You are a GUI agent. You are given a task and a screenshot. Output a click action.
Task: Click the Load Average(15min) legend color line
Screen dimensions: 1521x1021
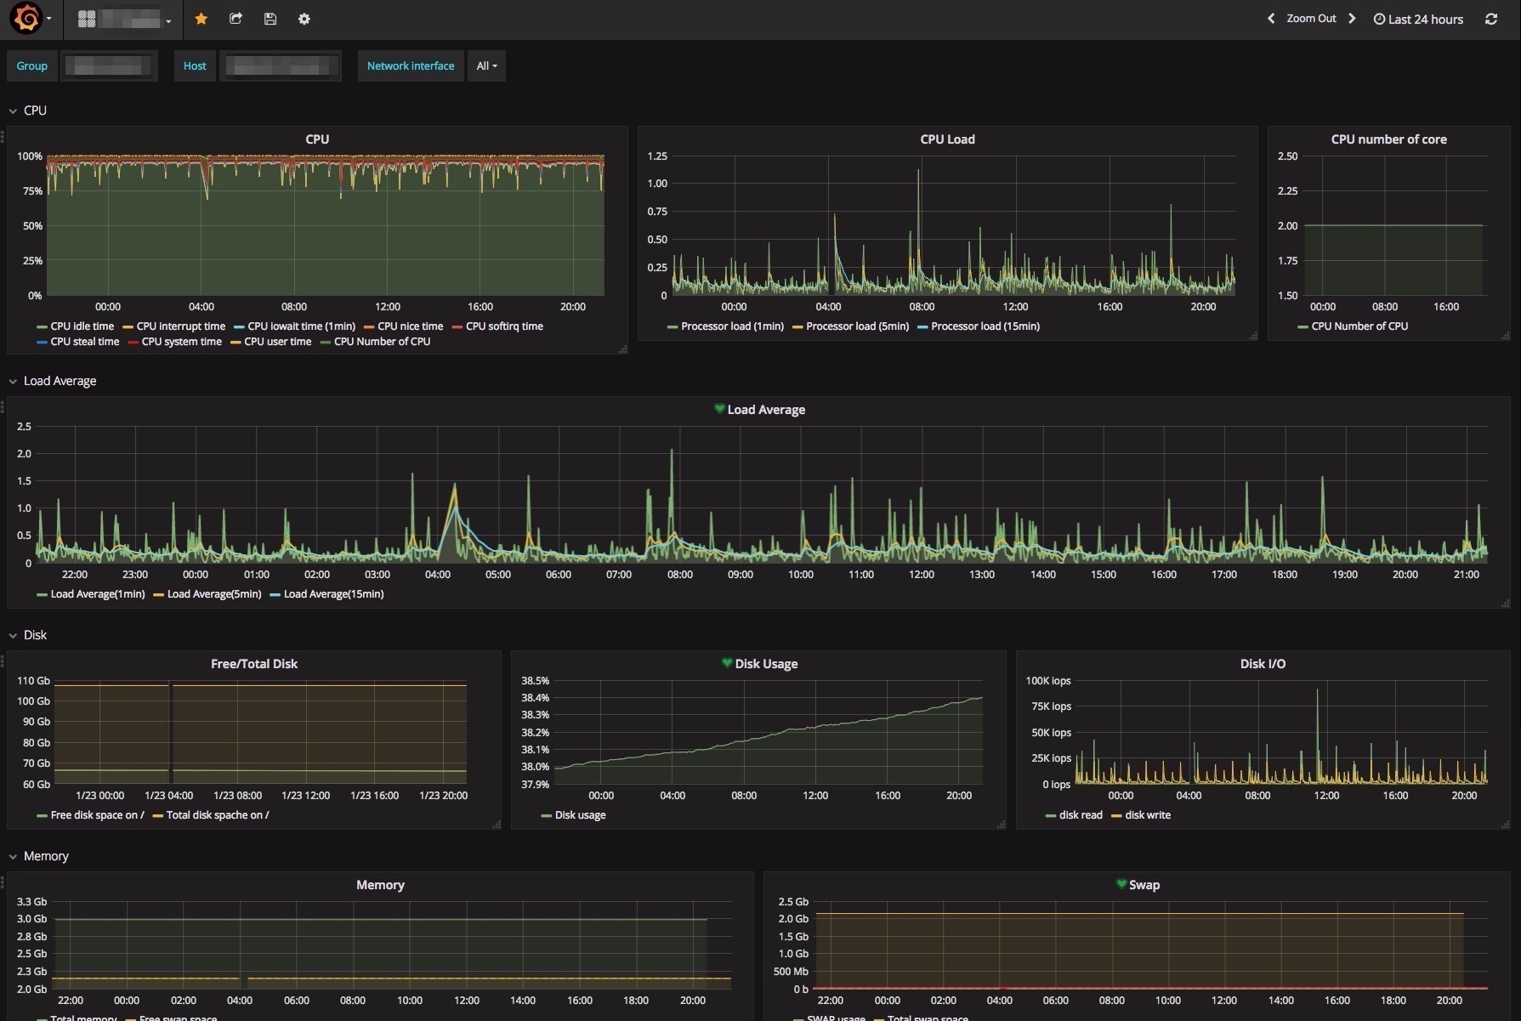pyautogui.click(x=275, y=594)
